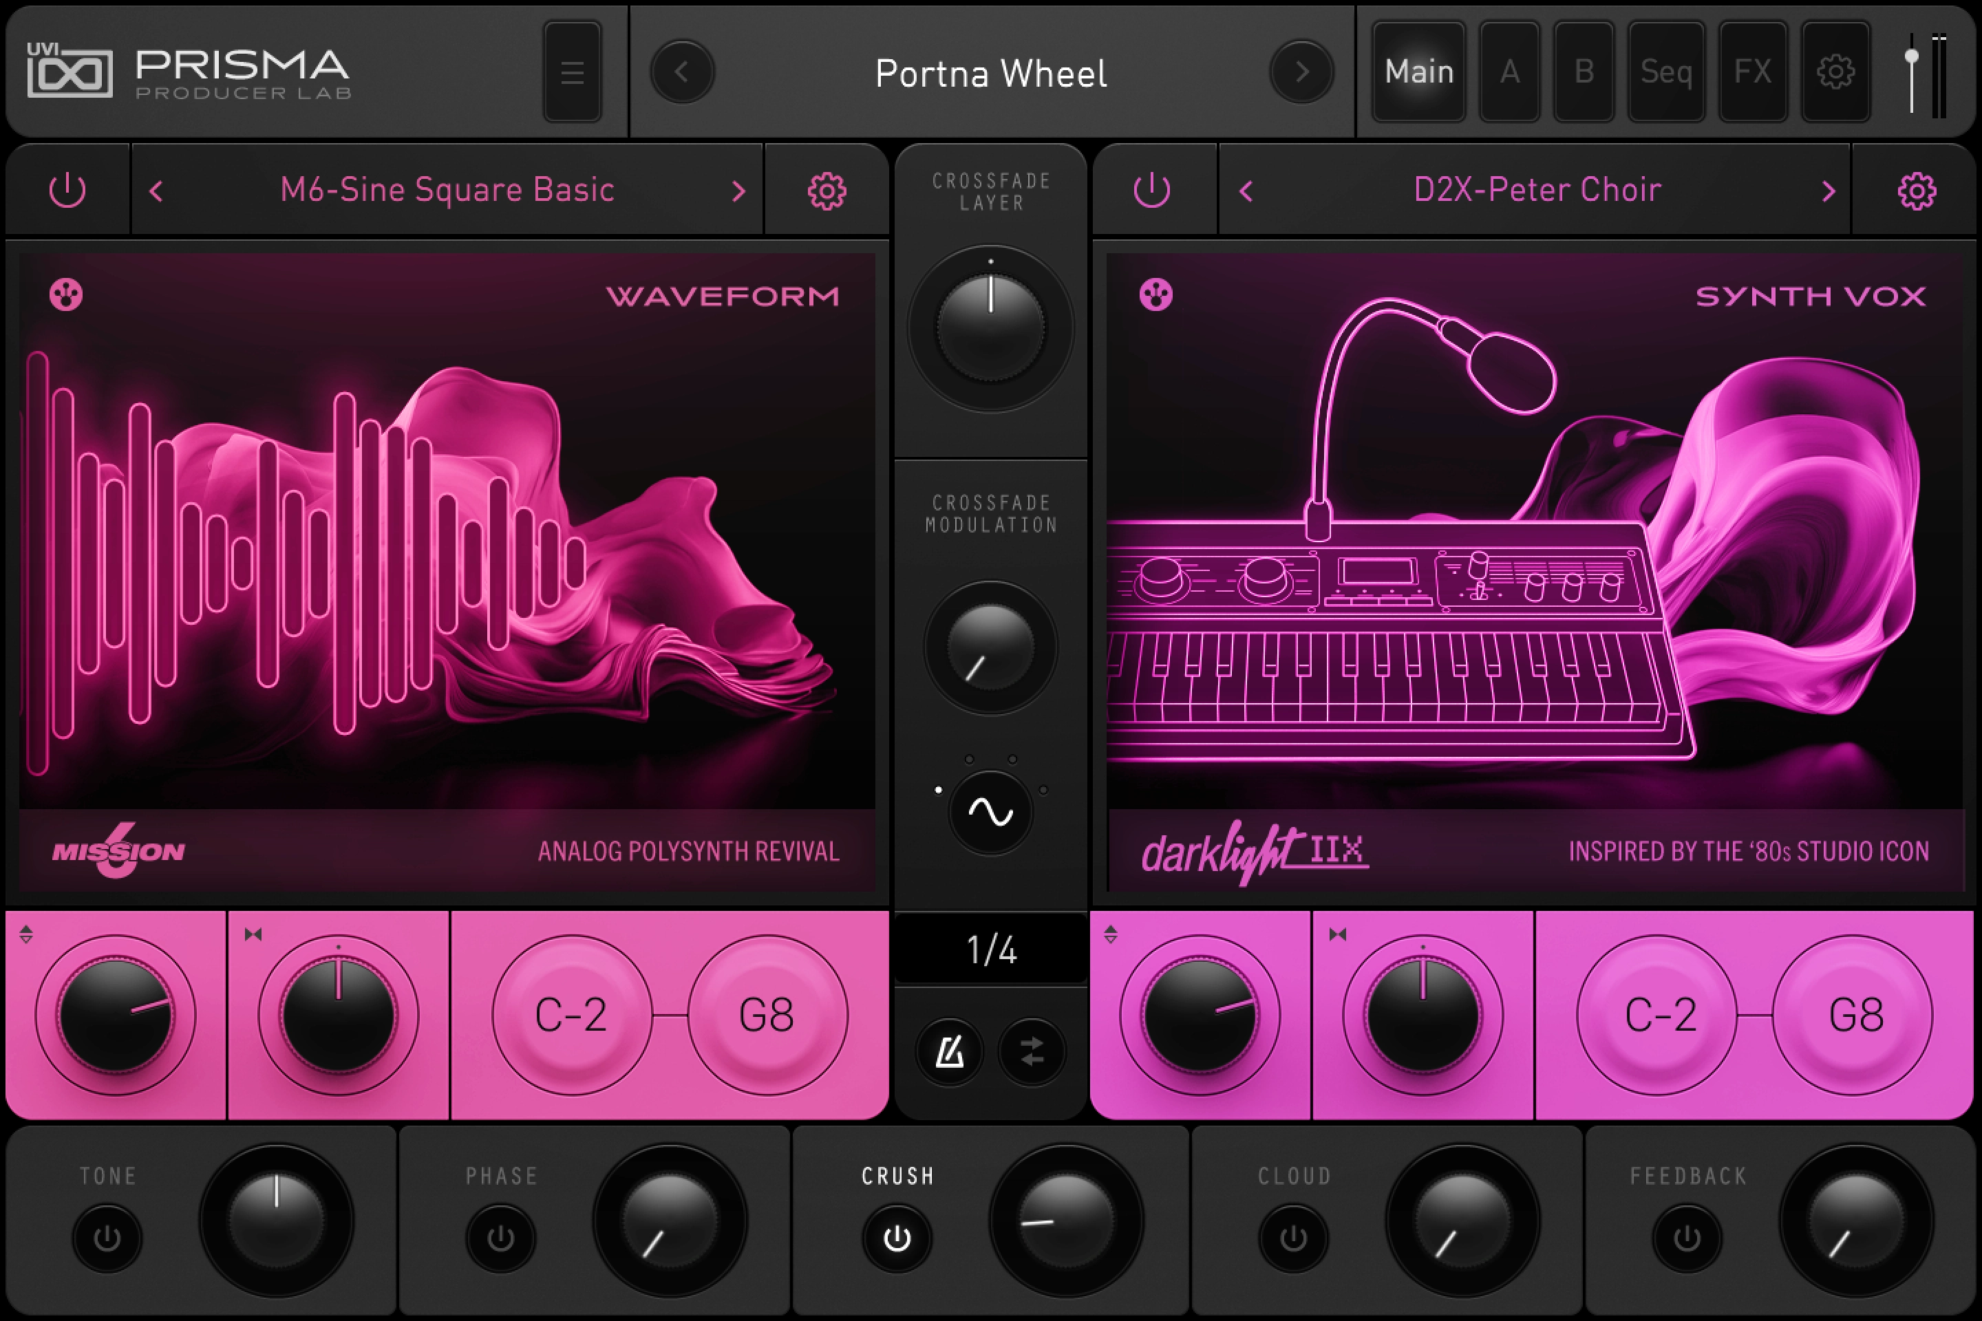Select the sine wave LFO shape button
The image size is (1982, 1321).
[990, 812]
